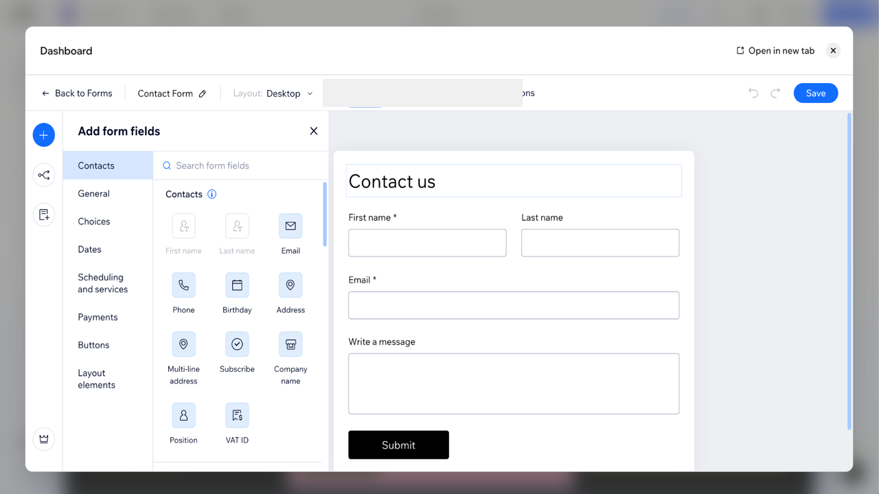Viewport: 879px width, 494px height.
Task: Add the Address field icon
Action: pos(290,285)
